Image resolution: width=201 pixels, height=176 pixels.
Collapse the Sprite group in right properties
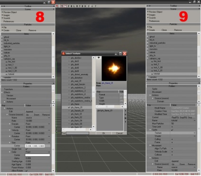click(x=150, y=130)
